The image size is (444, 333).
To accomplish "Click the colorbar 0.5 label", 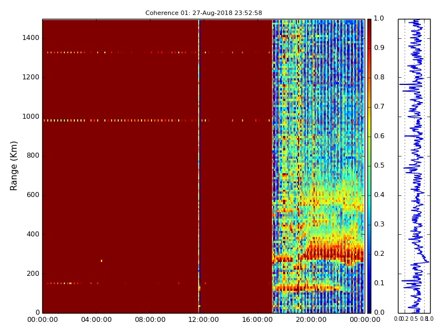I will coord(379,165).
